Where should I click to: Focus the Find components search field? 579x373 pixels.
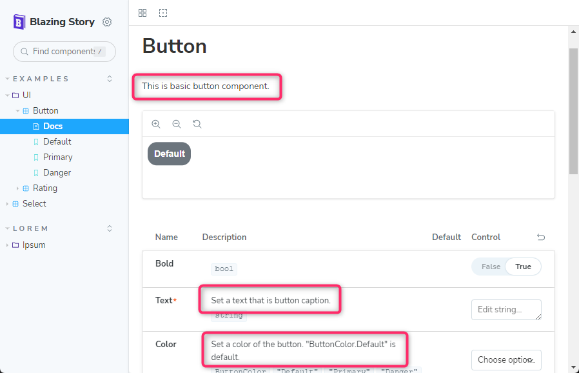pyautogui.click(x=64, y=52)
